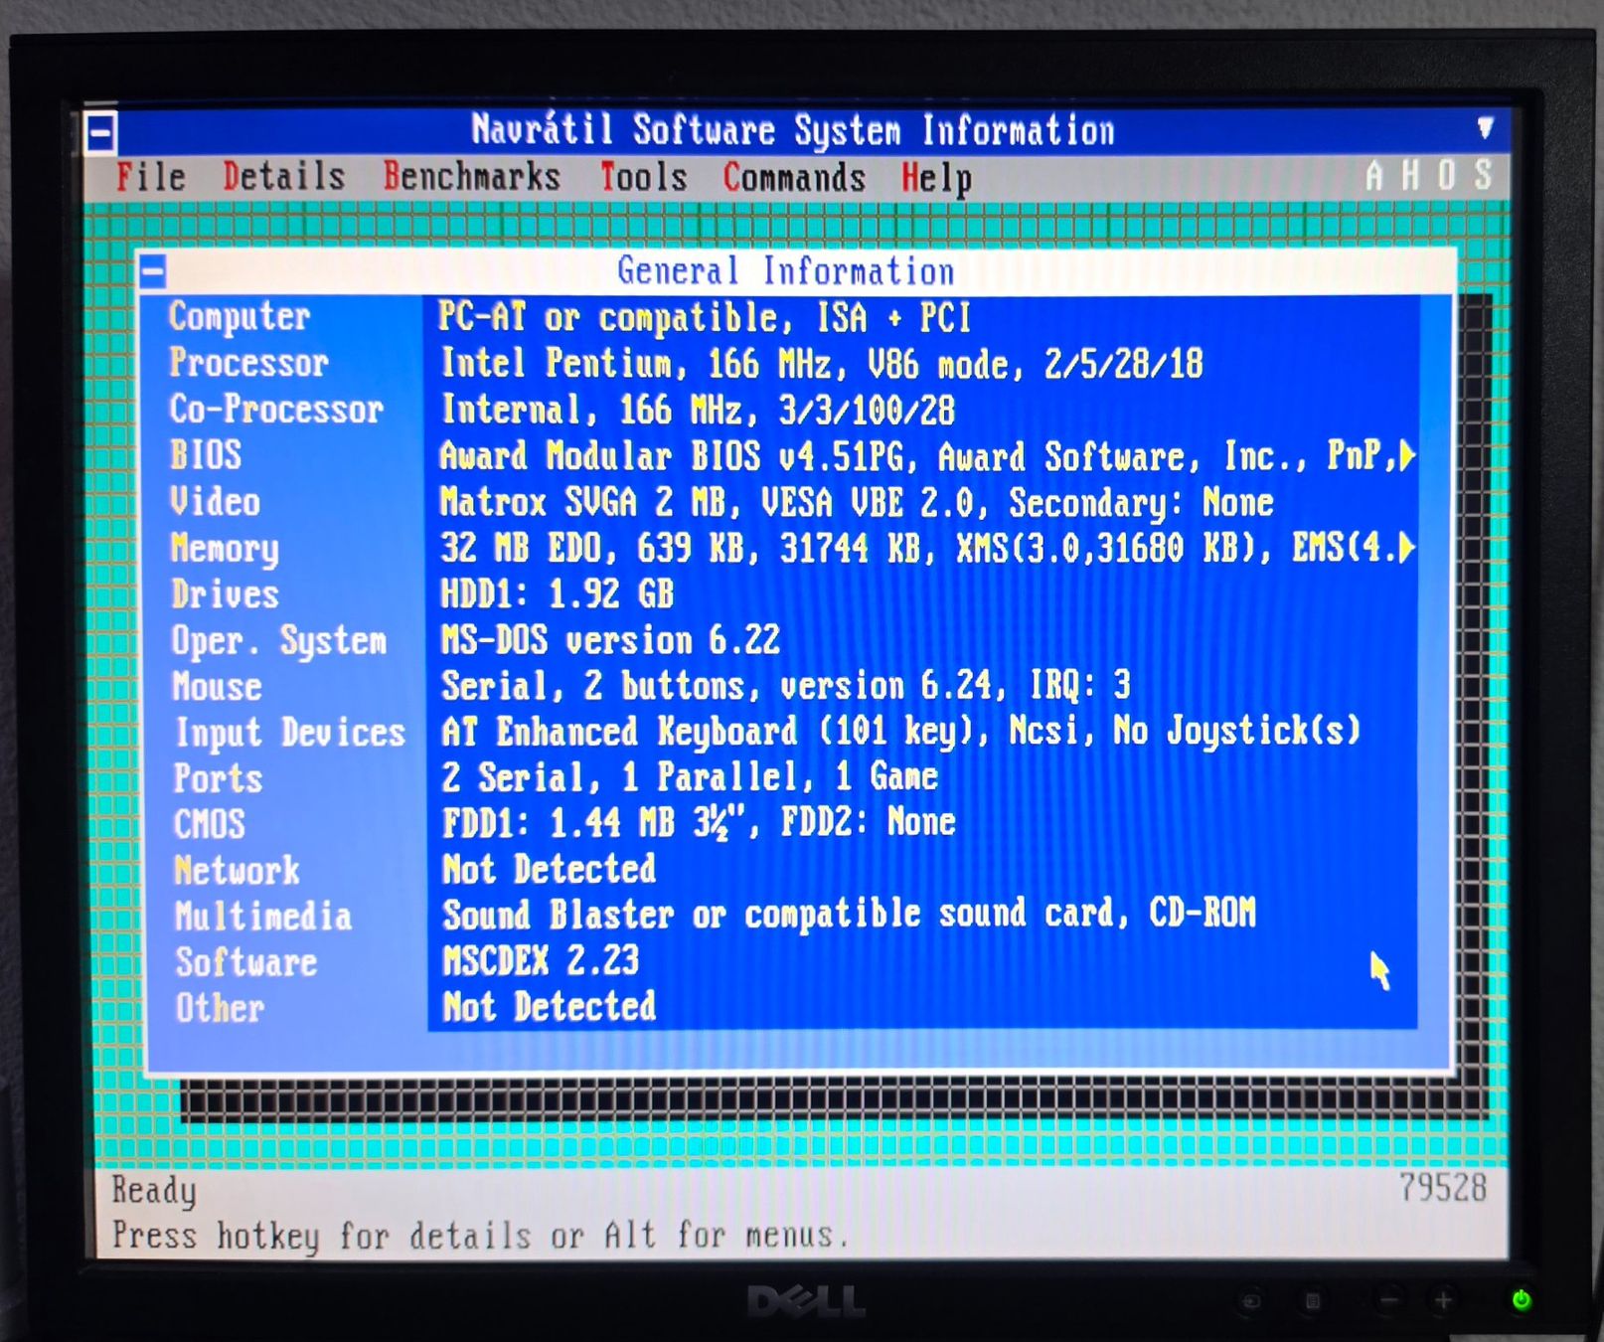Viewport: 1604px width, 1342px height.
Task: Click the H indicator in the menu bar
Action: click(x=1410, y=176)
